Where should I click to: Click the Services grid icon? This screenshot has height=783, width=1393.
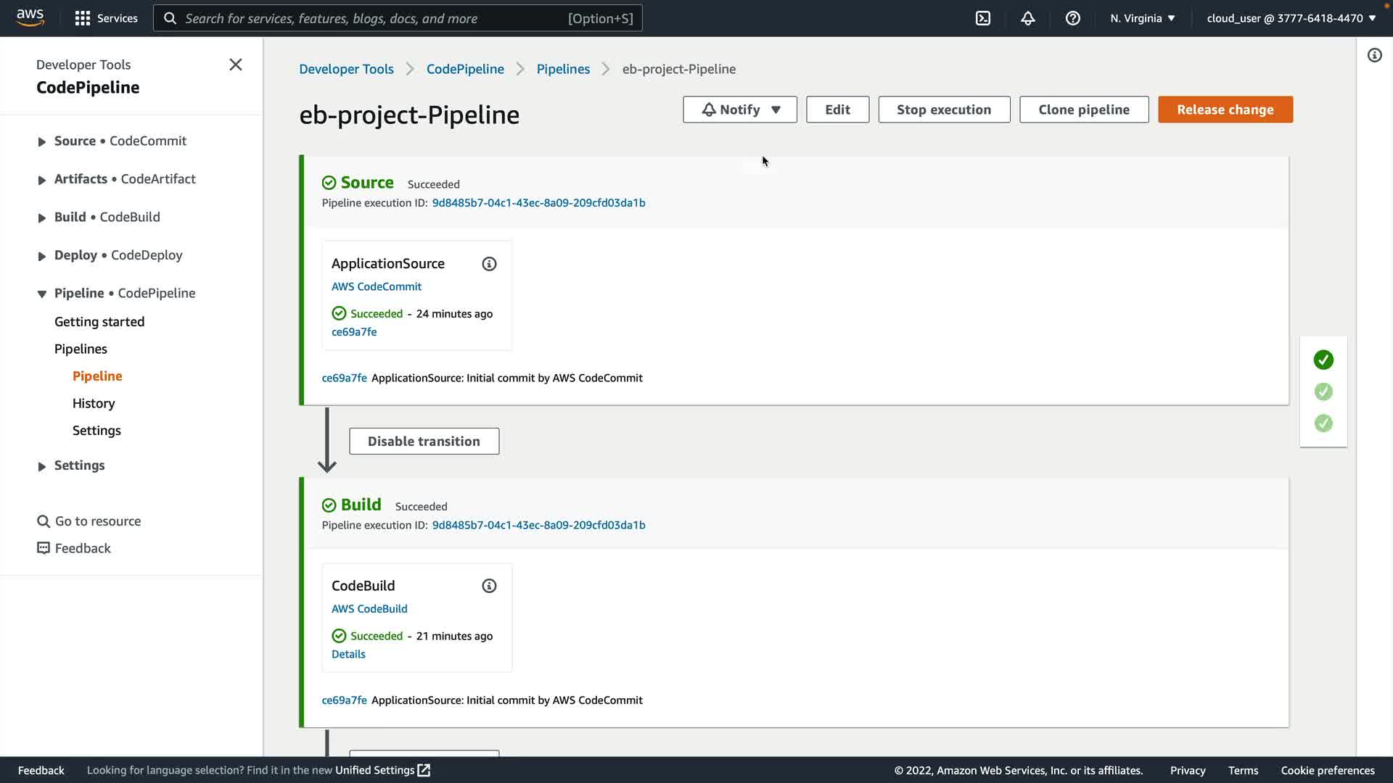pos(83,18)
